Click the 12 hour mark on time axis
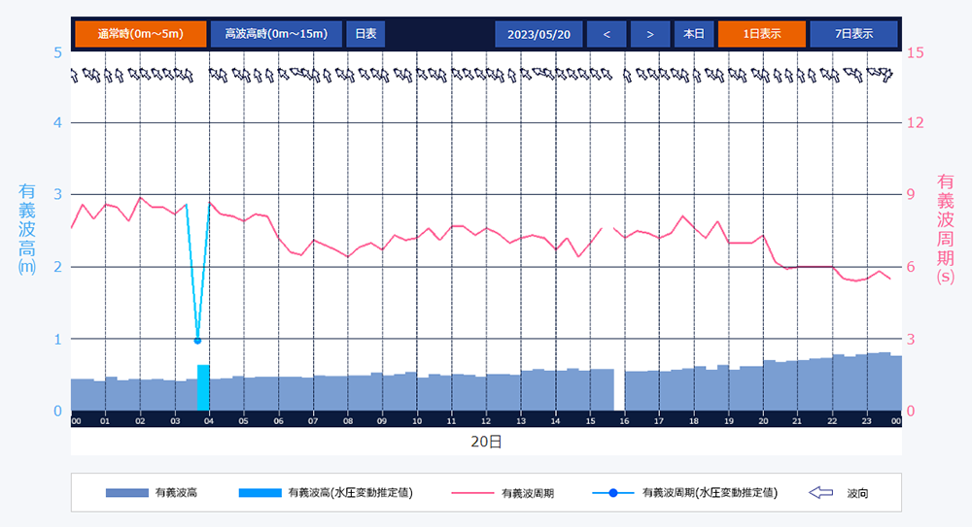Viewport: 972px width, 527px height. point(486,421)
